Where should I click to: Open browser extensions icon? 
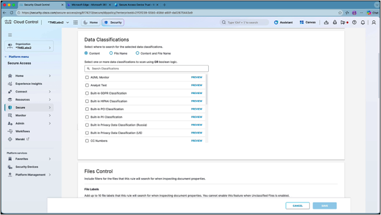click(347, 13)
